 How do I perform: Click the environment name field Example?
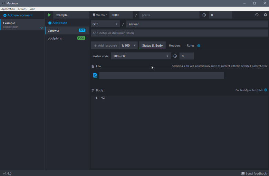(71, 15)
